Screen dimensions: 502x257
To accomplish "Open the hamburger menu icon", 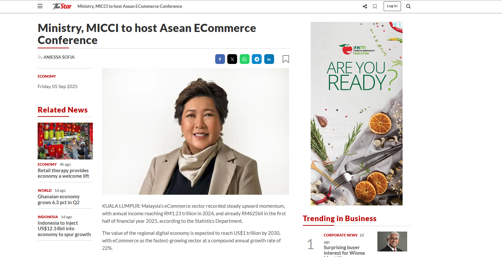I will 40,6.
